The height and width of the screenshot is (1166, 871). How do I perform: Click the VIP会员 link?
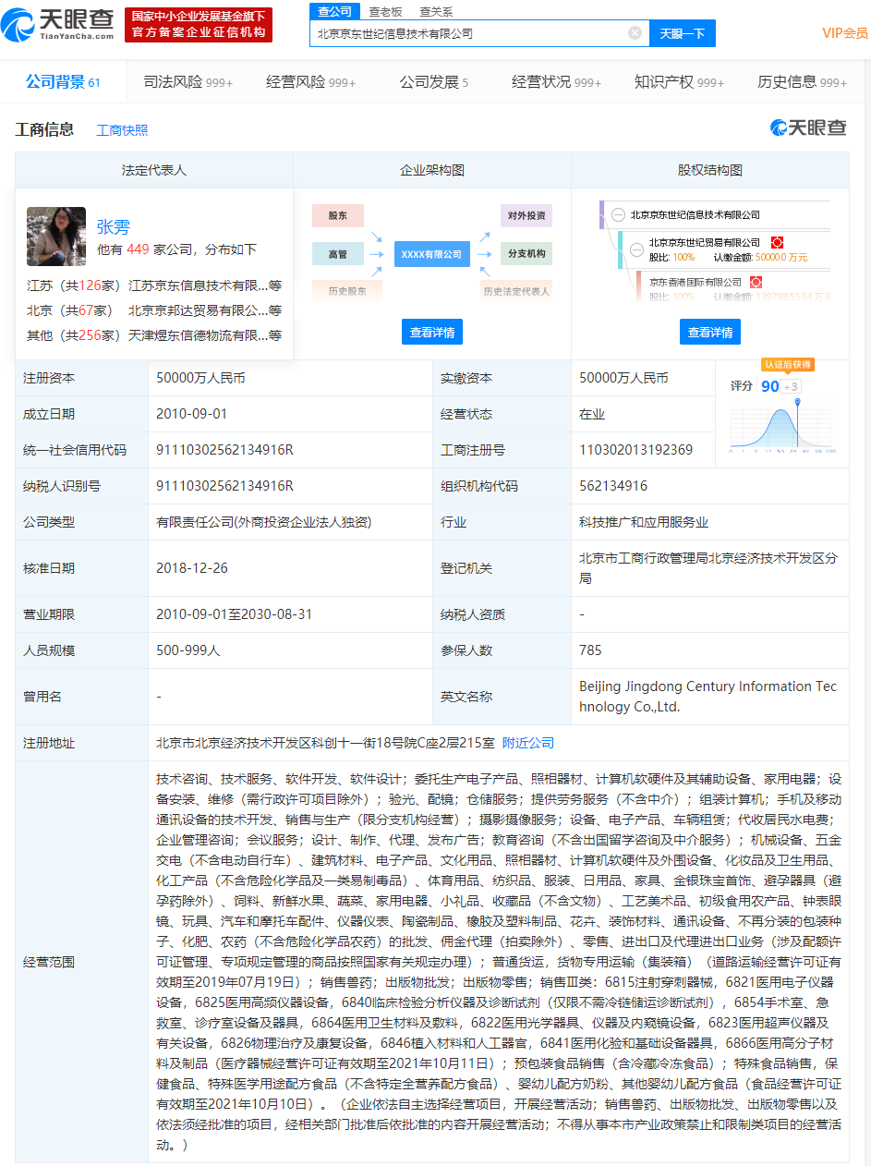pos(845,33)
